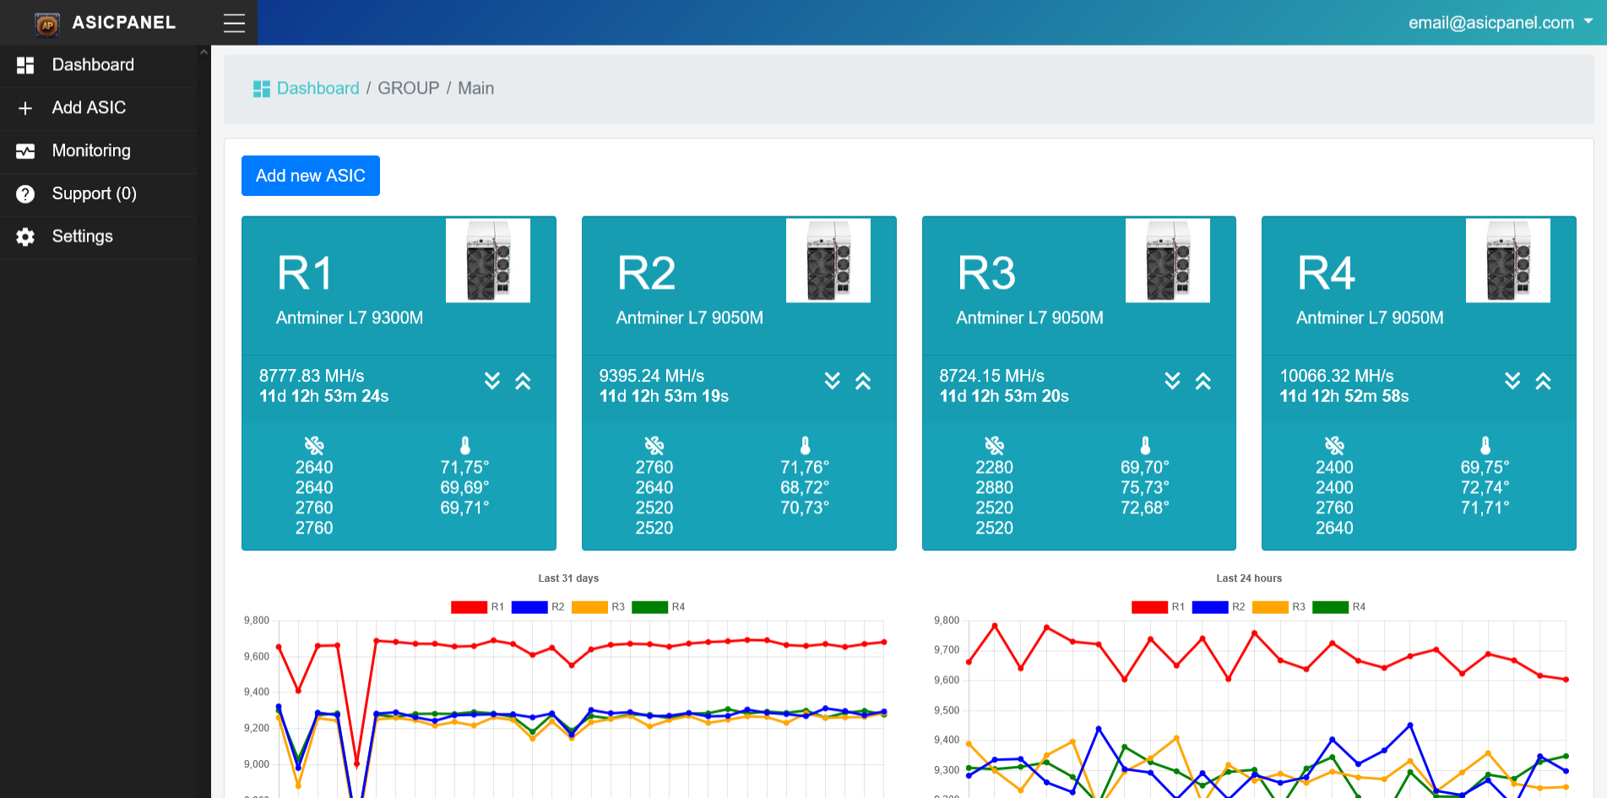Expand R1 card with double down chevron
Viewport: 1607px width, 798px height.
[x=492, y=381]
